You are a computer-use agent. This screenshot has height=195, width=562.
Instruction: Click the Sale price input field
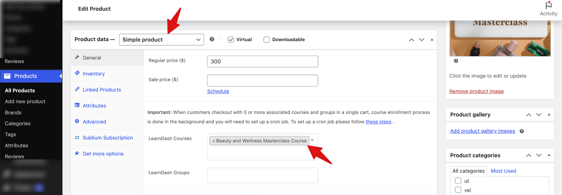262,80
